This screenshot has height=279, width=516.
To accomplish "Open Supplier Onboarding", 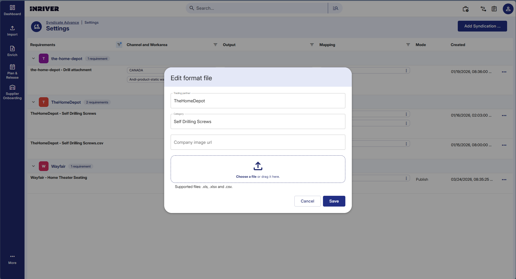I will (x=12, y=92).
